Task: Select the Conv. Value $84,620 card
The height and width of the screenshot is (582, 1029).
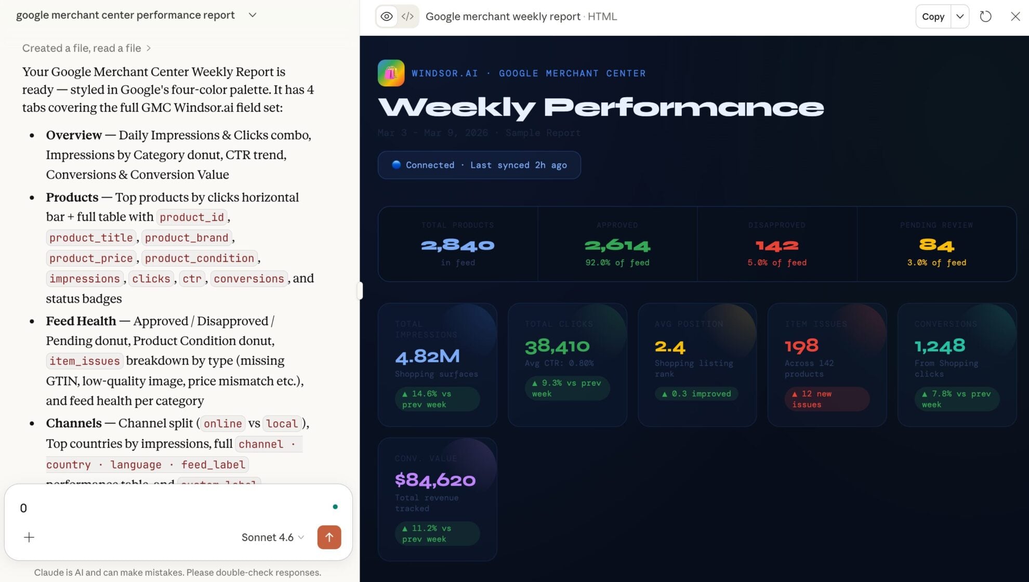Action: 437,499
